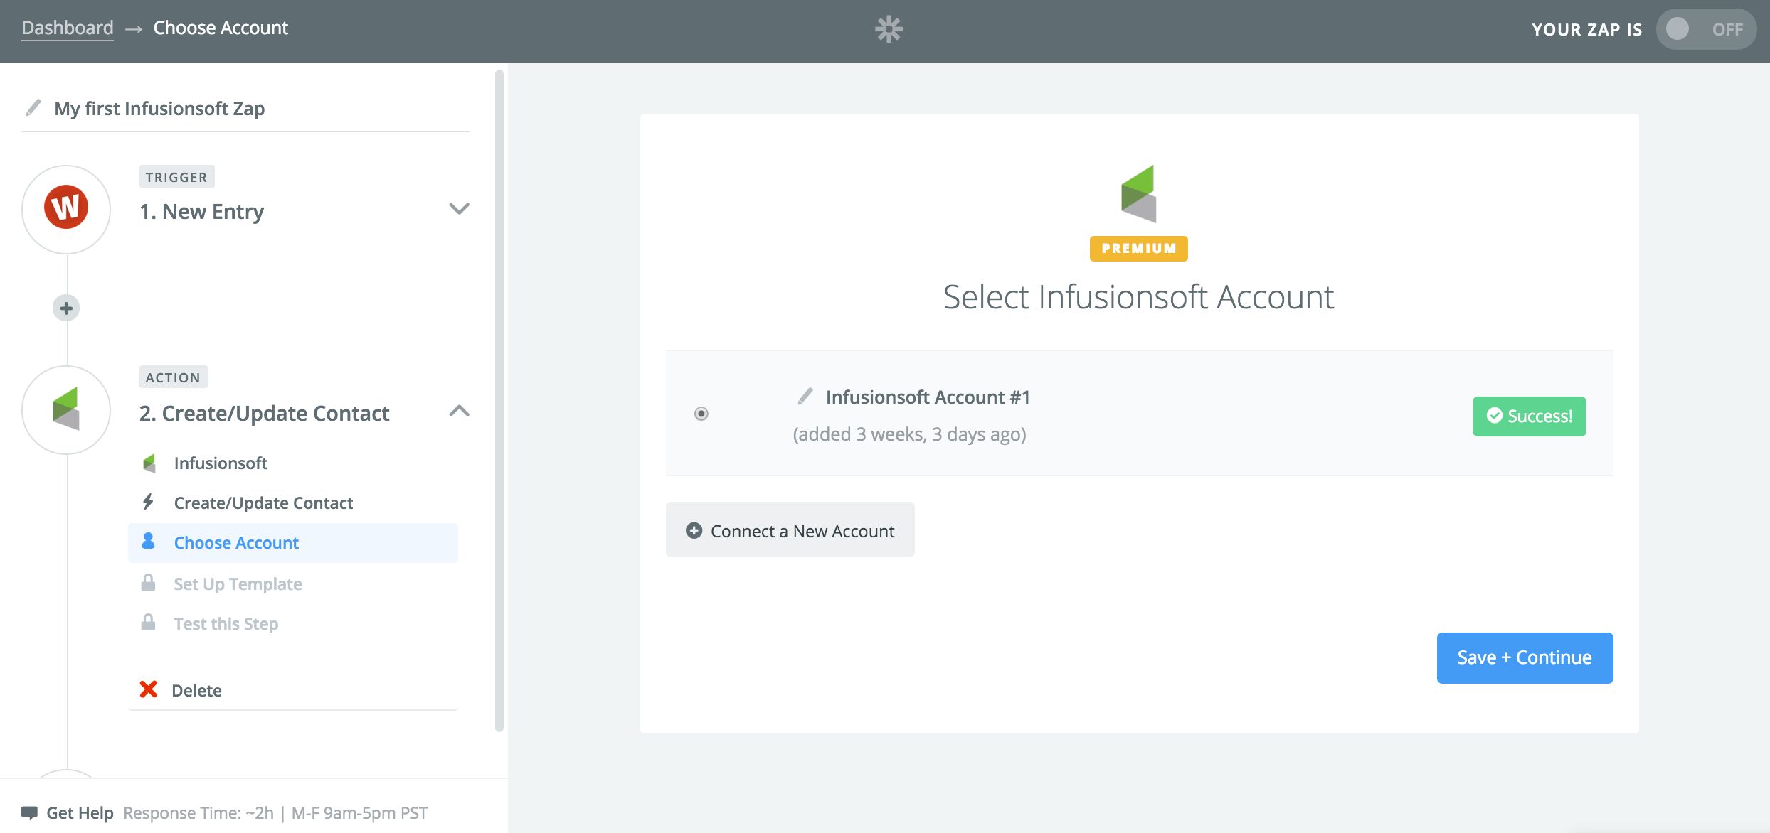Select the Infusionsoft Account #1 radio button
1770x833 pixels.
click(701, 414)
